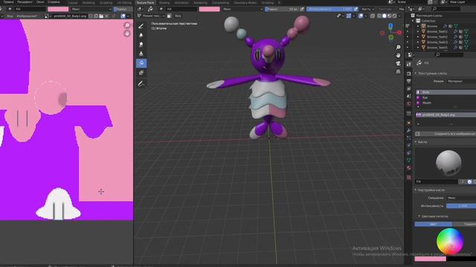Select the Draw brush tool in the viewport toolbar
The width and height of the screenshot is (476, 267).
(141, 27)
